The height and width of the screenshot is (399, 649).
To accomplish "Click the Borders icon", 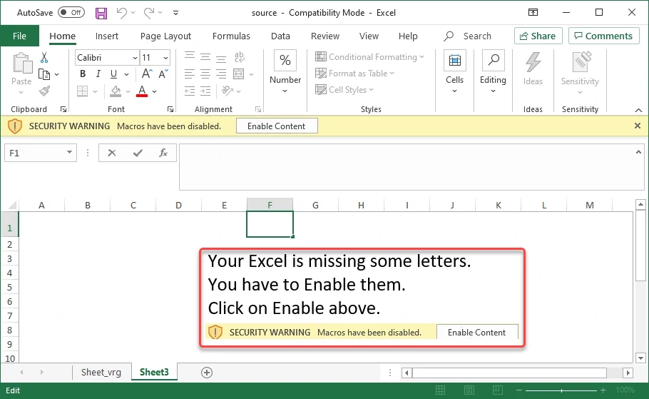I will pyautogui.click(x=82, y=91).
